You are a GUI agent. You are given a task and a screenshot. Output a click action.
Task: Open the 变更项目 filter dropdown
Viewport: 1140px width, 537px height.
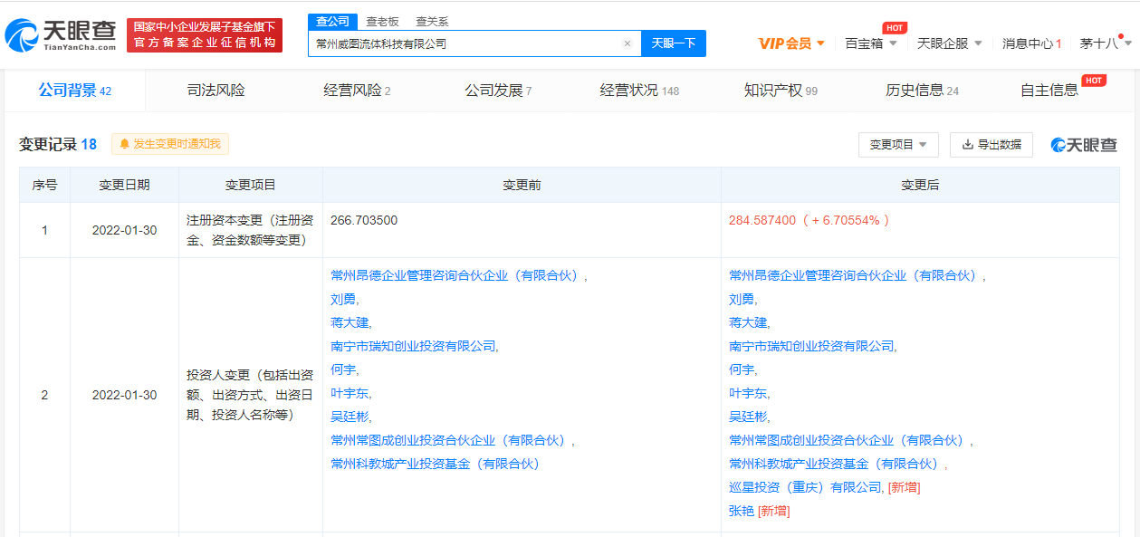[898, 145]
